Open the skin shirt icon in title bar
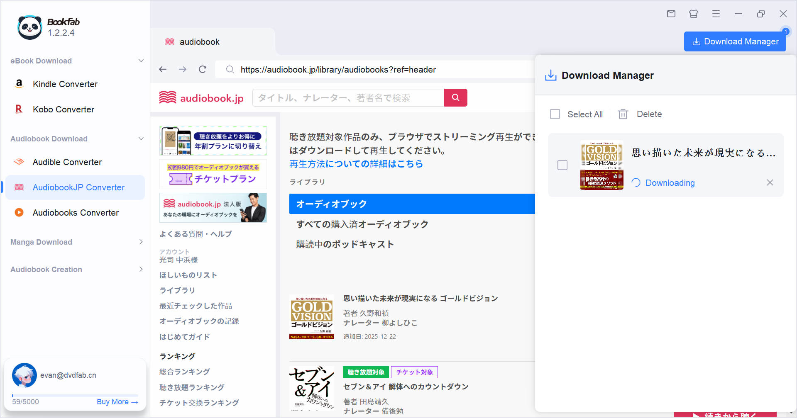 (x=694, y=14)
